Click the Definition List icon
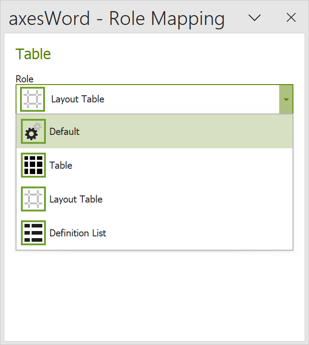The width and height of the screenshot is (309, 345). pyautogui.click(x=33, y=233)
